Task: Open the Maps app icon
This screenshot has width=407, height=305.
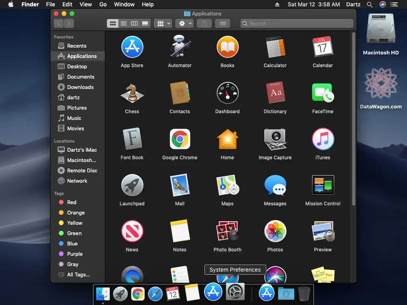Action: click(227, 185)
